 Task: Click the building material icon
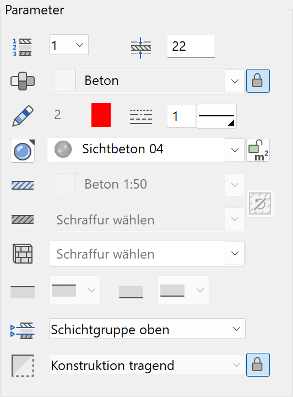coord(23,81)
